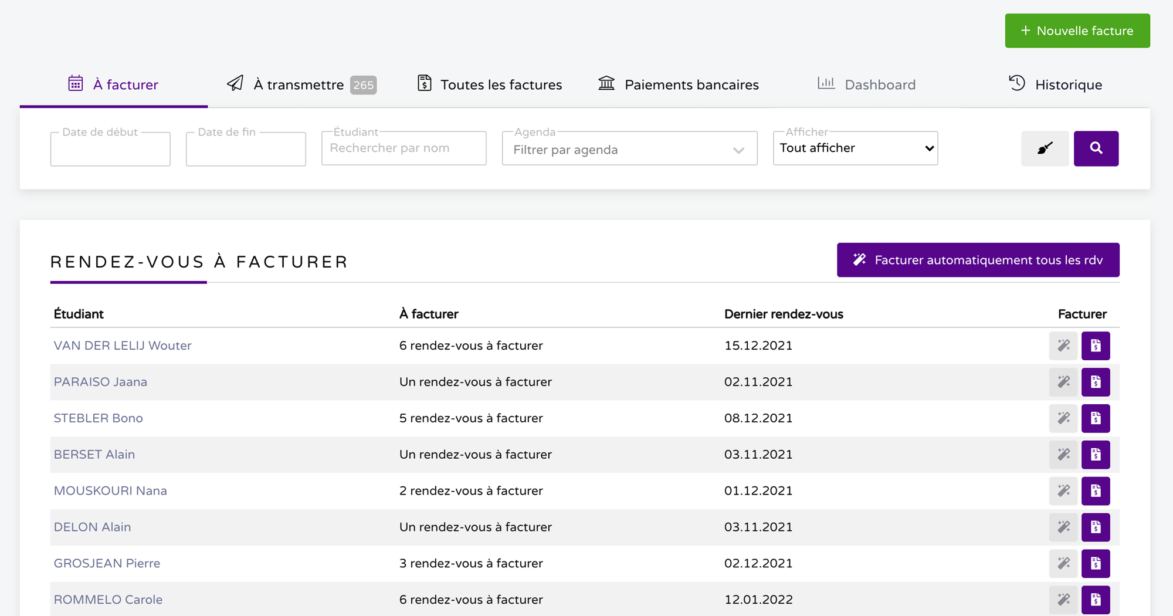Viewport: 1173px width, 616px height.
Task: Click magic wand icon for MOUSKOURI Nana
Action: click(1063, 491)
